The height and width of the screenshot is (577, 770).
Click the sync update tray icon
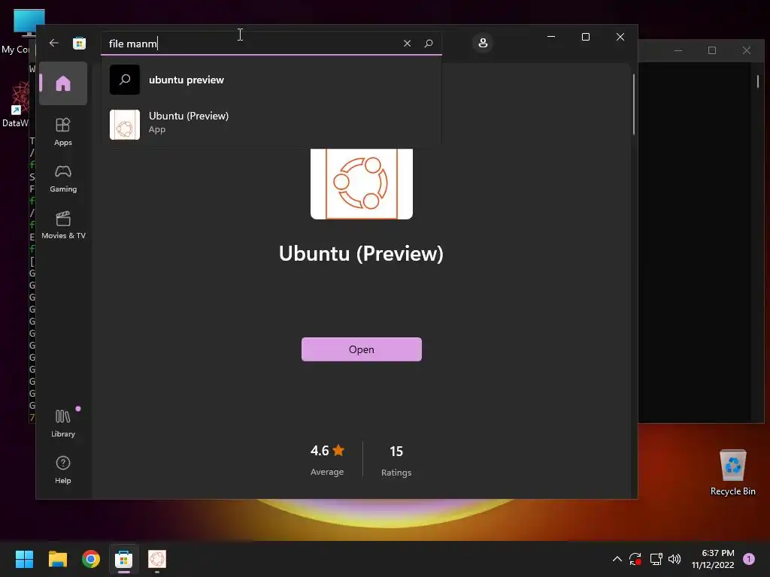click(x=635, y=559)
